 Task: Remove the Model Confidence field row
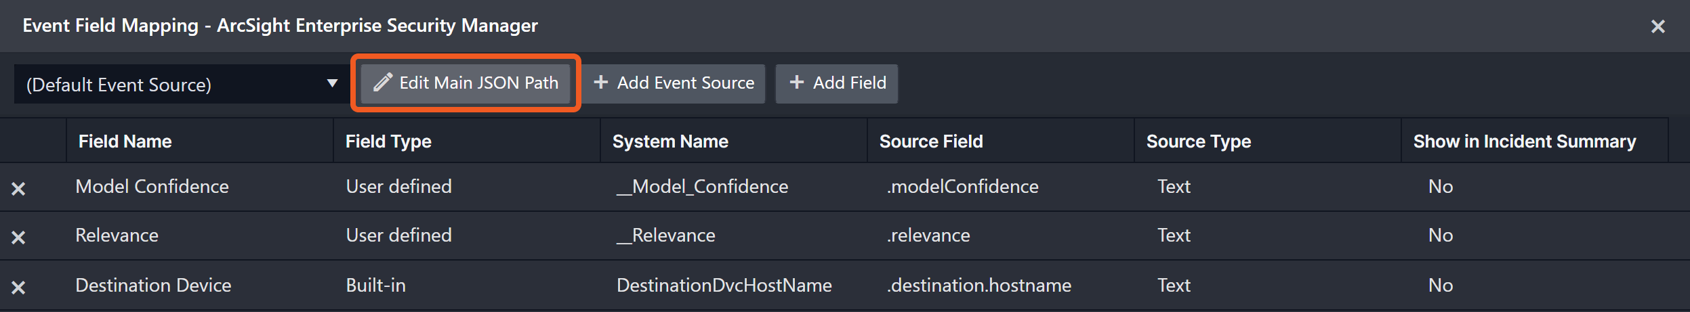(18, 189)
